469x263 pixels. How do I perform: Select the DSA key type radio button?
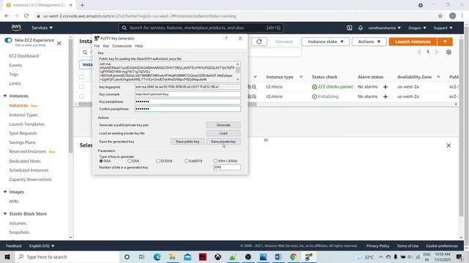[x=129, y=161]
